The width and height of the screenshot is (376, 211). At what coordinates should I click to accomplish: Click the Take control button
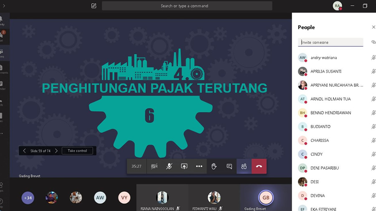[x=77, y=151]
